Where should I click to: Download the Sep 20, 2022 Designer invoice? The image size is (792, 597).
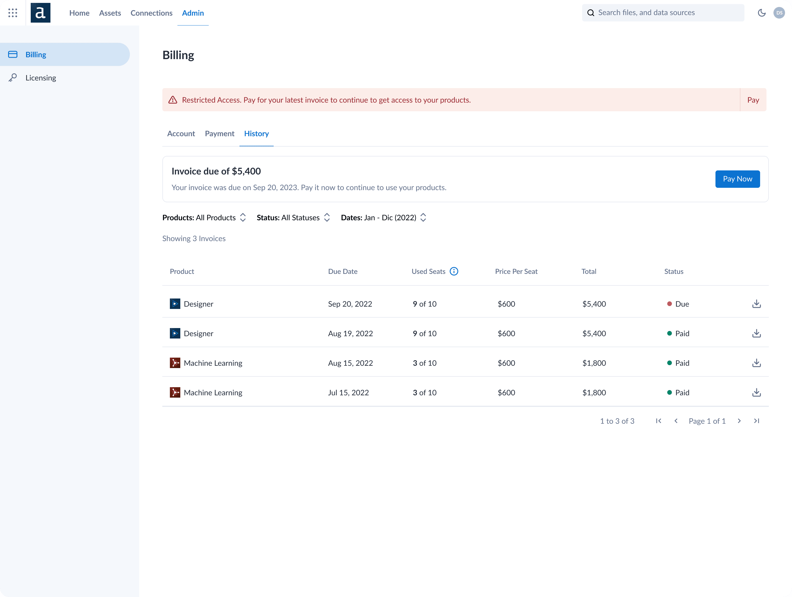click(756, 304)
